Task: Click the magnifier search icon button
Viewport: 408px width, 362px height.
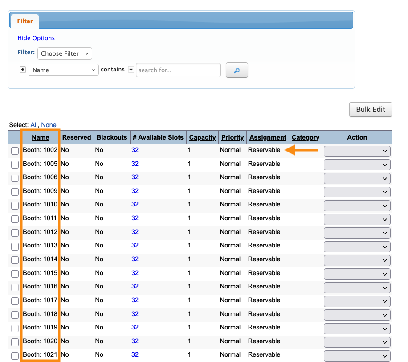Action: click(237, 70)
